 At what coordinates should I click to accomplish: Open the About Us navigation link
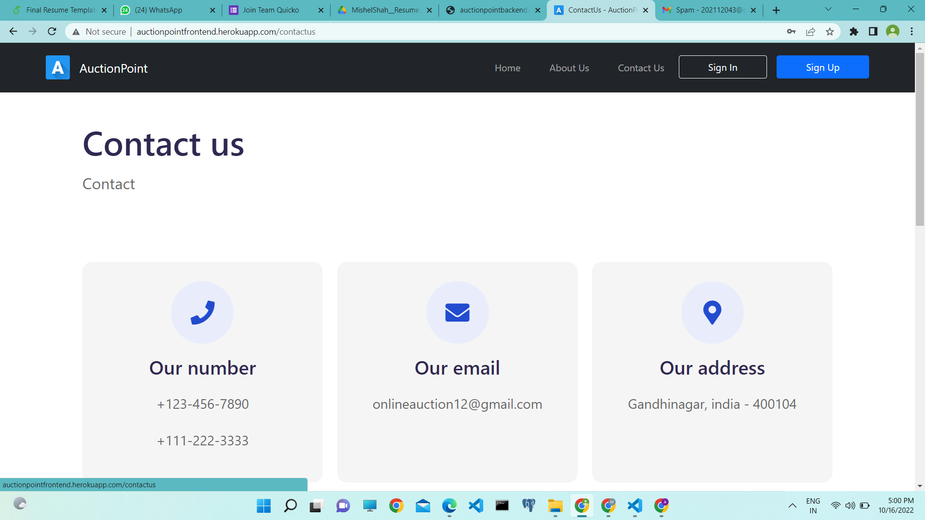569,68
